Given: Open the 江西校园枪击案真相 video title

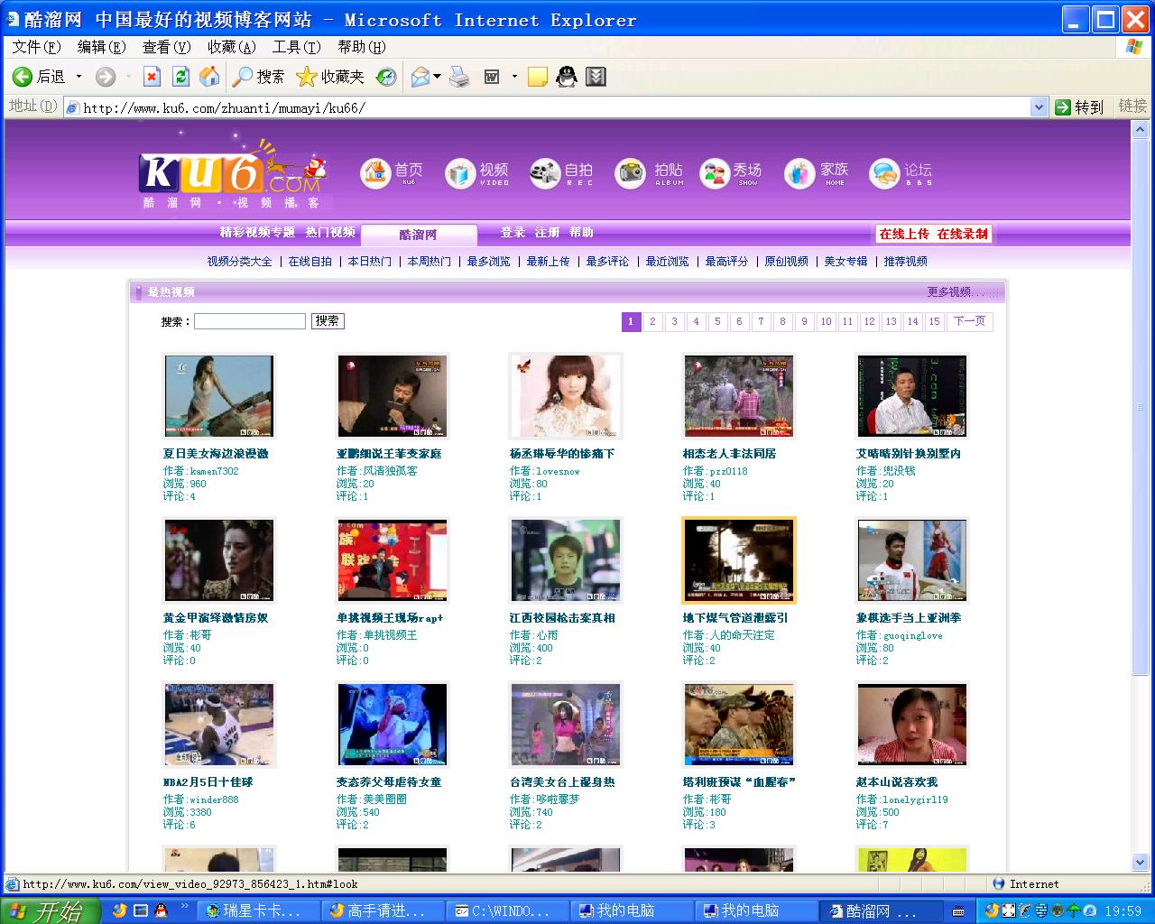Looking at the screenshot, I should 562,618.
